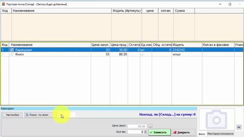This screenshot has height=137, width=244.
Task: Click sale price 30.00 in the Карандаши row
Action: [123, 50]
